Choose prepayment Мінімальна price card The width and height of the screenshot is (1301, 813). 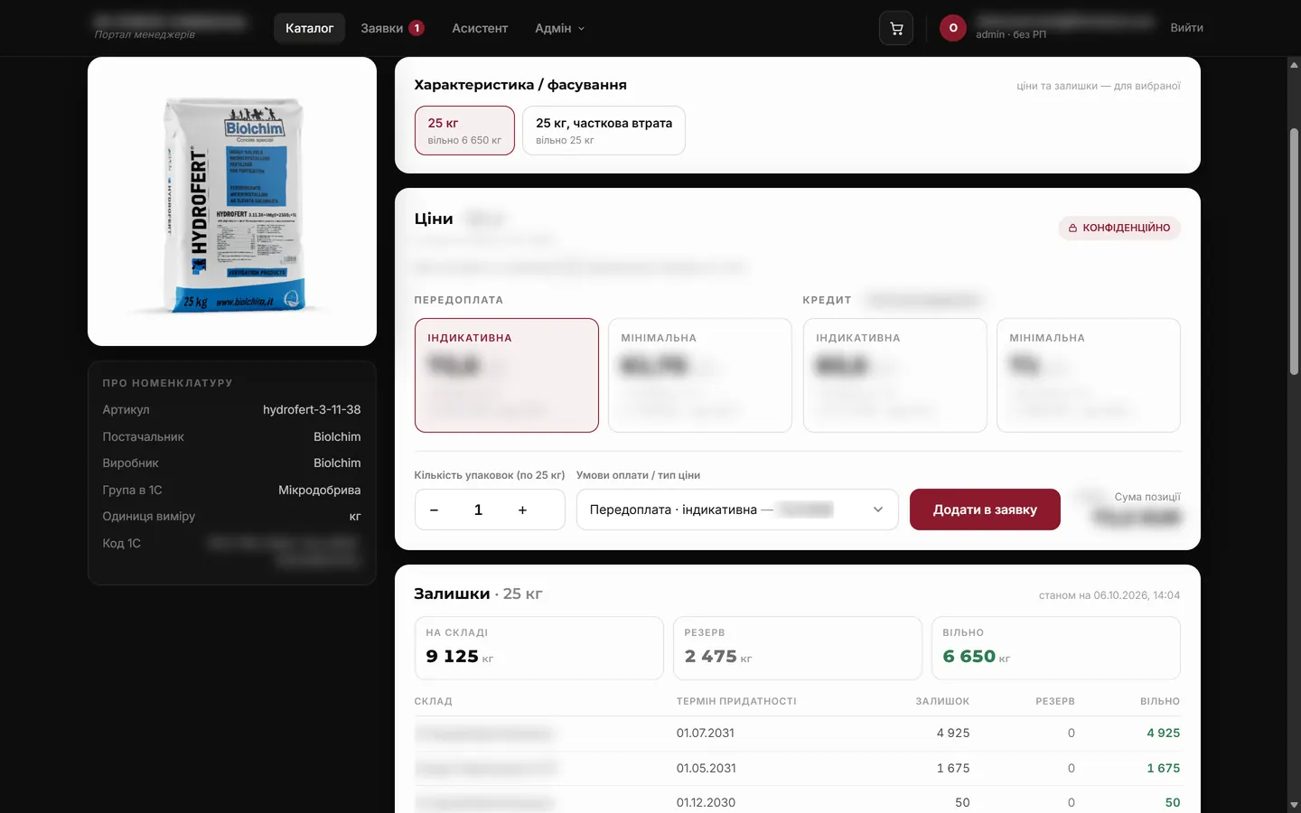pos(700,375)
